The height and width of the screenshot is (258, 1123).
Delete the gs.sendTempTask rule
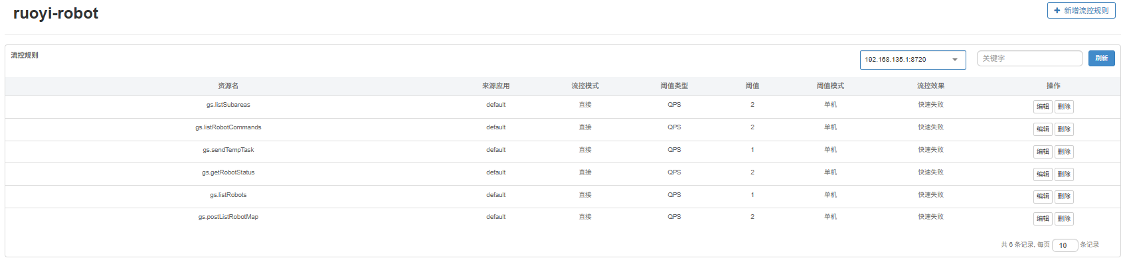tap(1064, 152)
